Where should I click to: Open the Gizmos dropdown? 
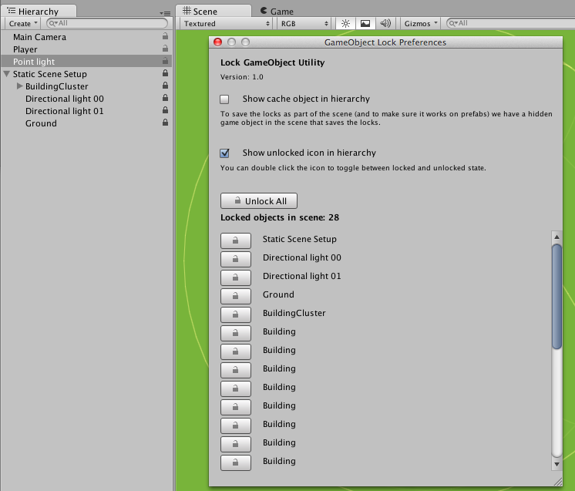pyautogui.click(x=421, y=23)
